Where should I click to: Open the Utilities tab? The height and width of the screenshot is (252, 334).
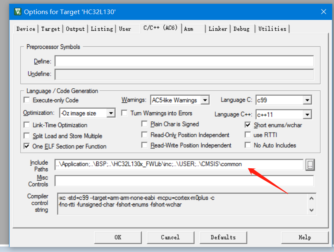coord(272,29)
